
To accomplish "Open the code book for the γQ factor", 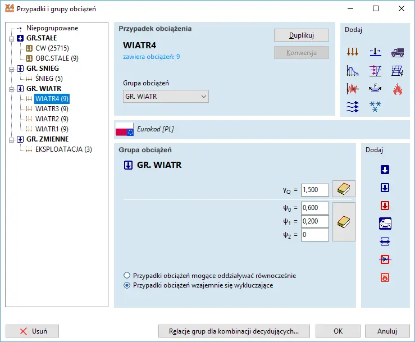I will [x=344, y=189].
